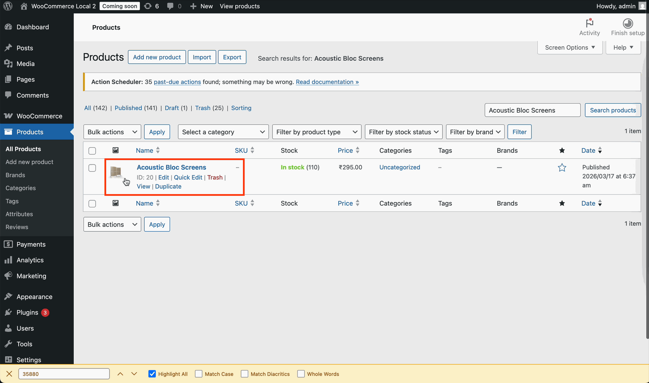This screenshot has width=649, height=383.
Task: Enable Match Case in find bar
Action: pos(199,374)
